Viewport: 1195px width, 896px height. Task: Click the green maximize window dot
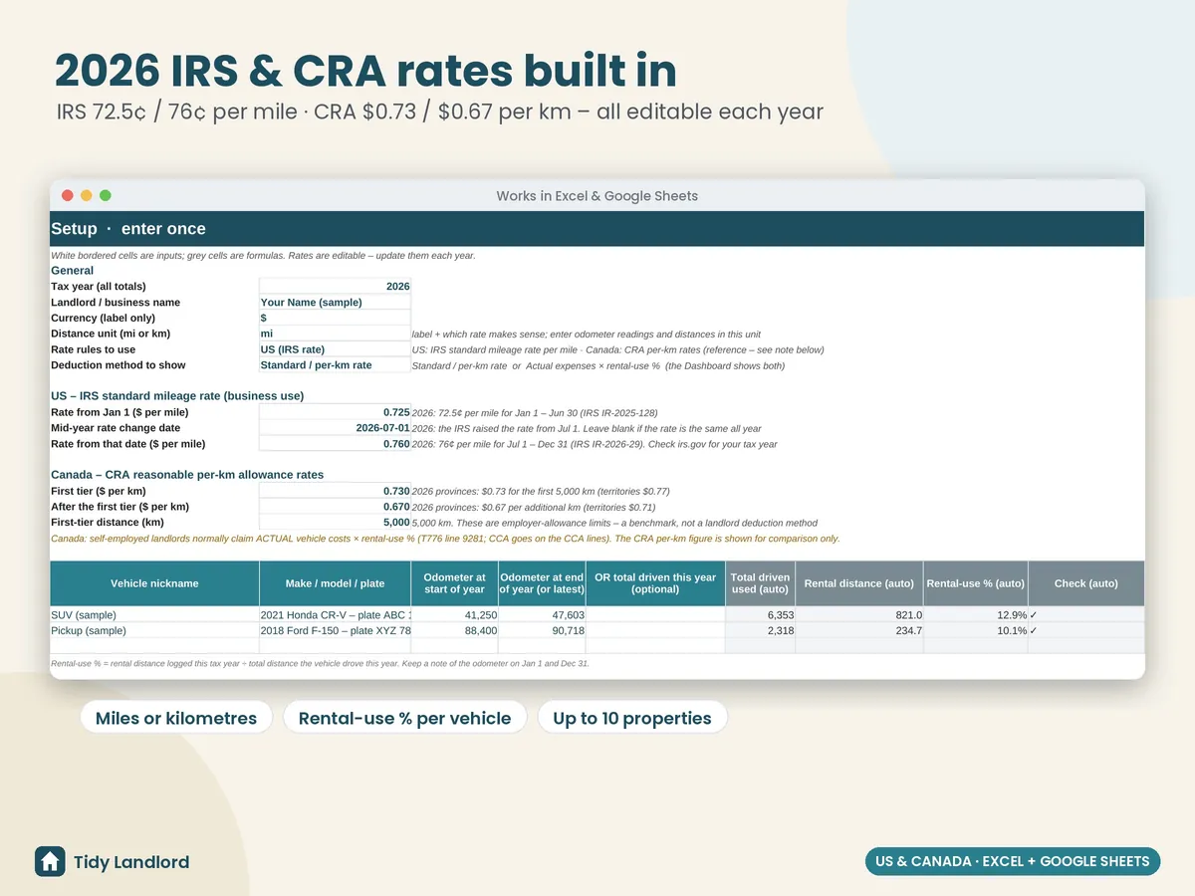(106, 195)
